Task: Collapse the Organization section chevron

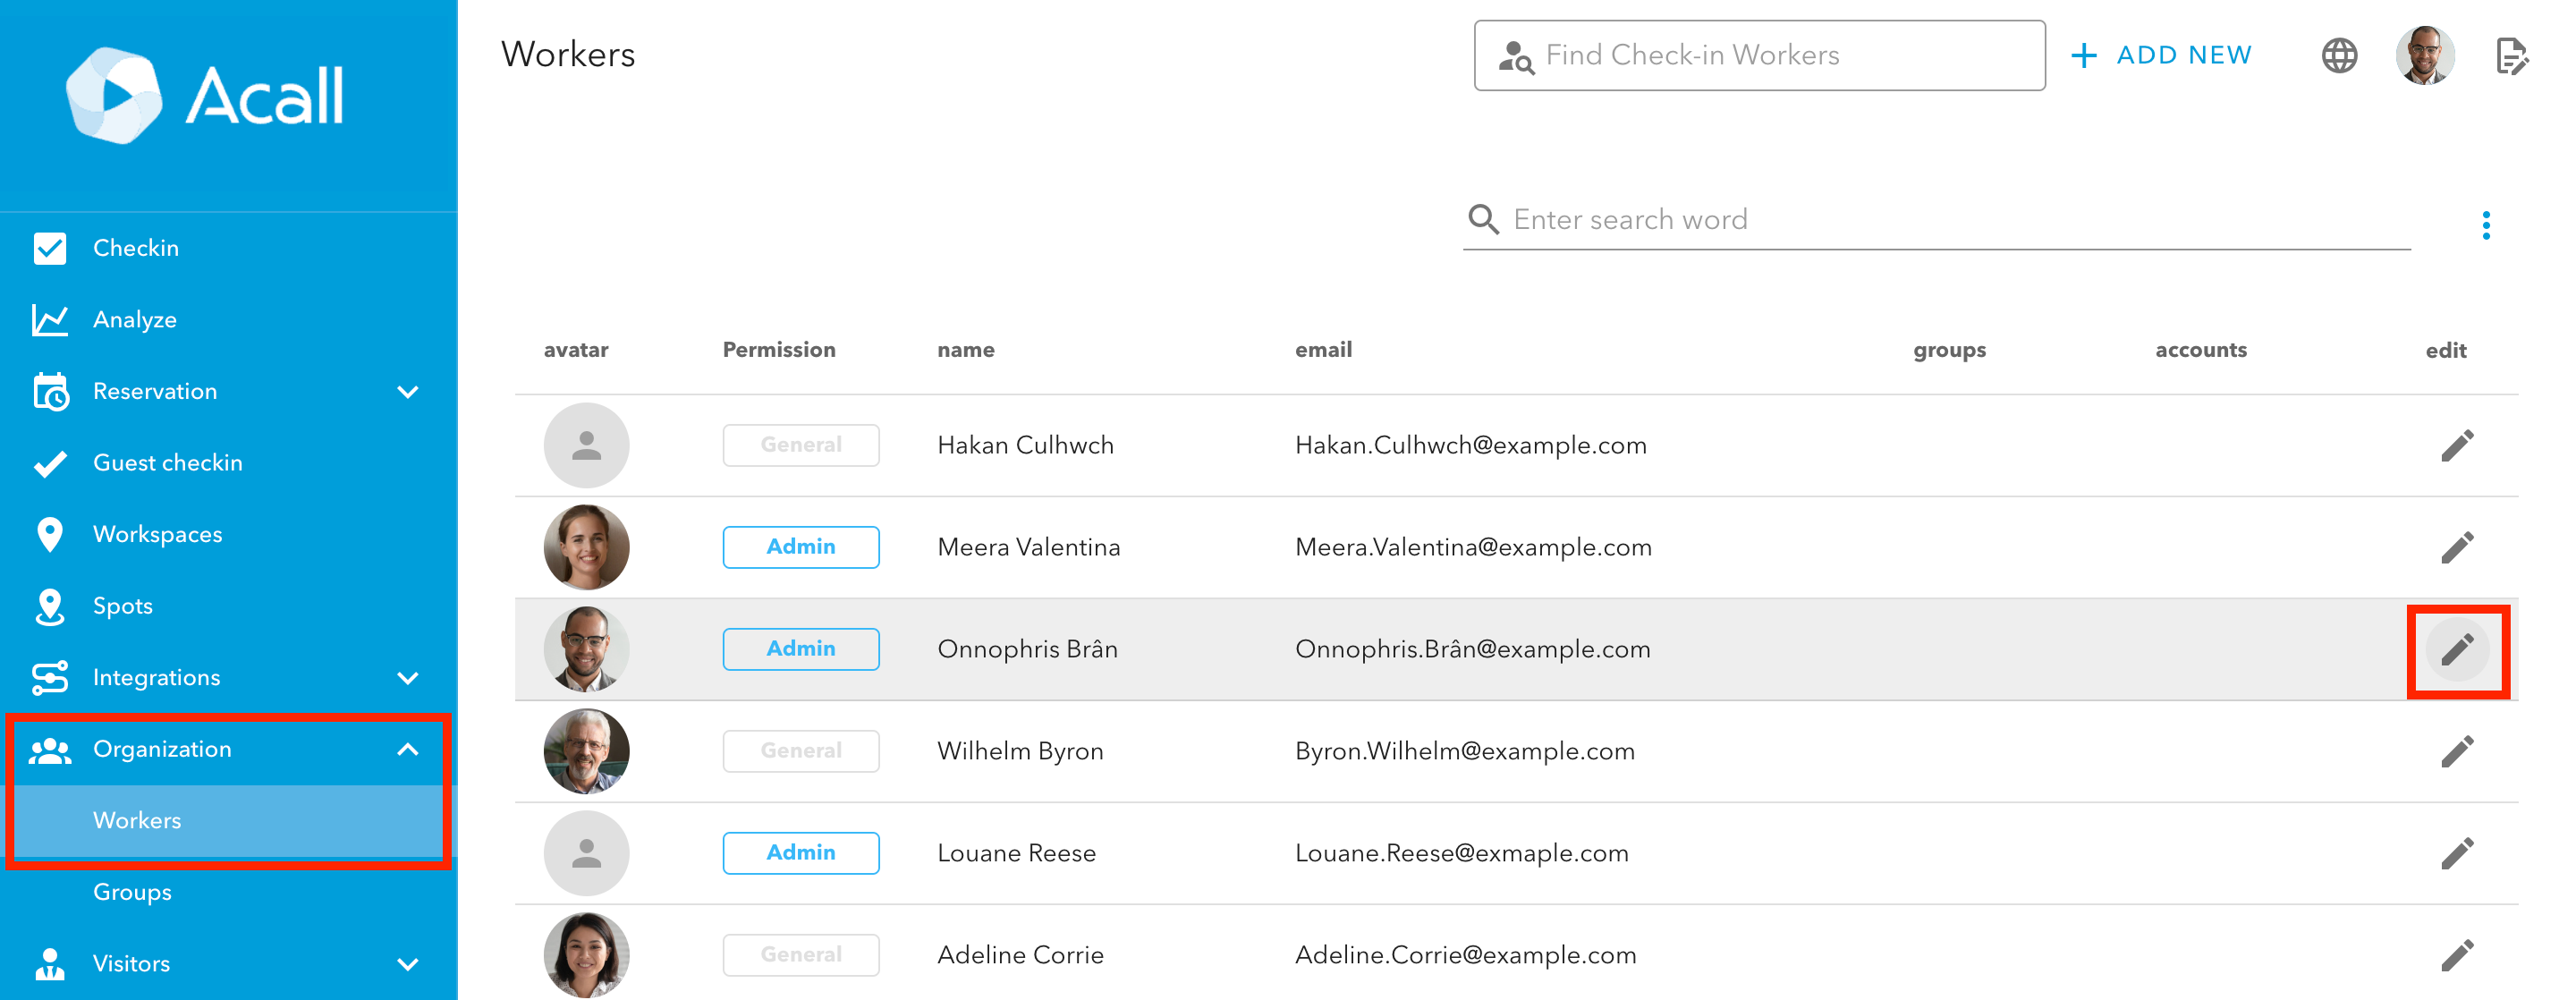Action: 407,749
